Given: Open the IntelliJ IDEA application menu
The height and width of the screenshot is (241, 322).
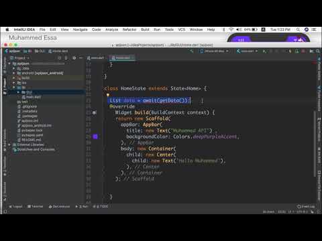Looking at the screenshot, I should coord(24,29).
